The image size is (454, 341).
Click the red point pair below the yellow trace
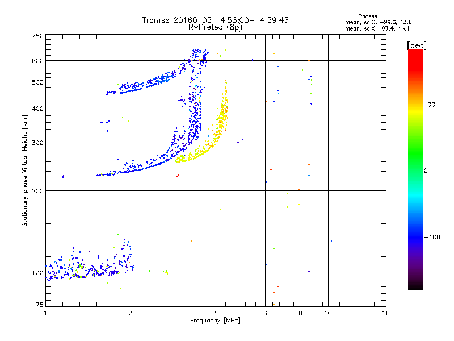coord(178,176)
